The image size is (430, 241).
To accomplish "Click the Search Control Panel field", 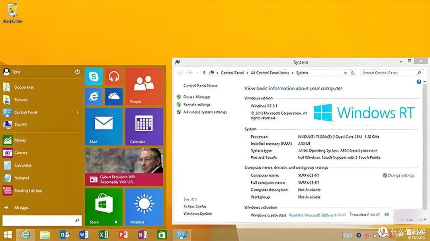I will point(392,72).
